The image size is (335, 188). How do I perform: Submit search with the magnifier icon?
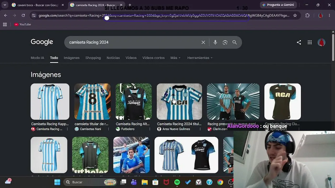click(x=234, y=42)
